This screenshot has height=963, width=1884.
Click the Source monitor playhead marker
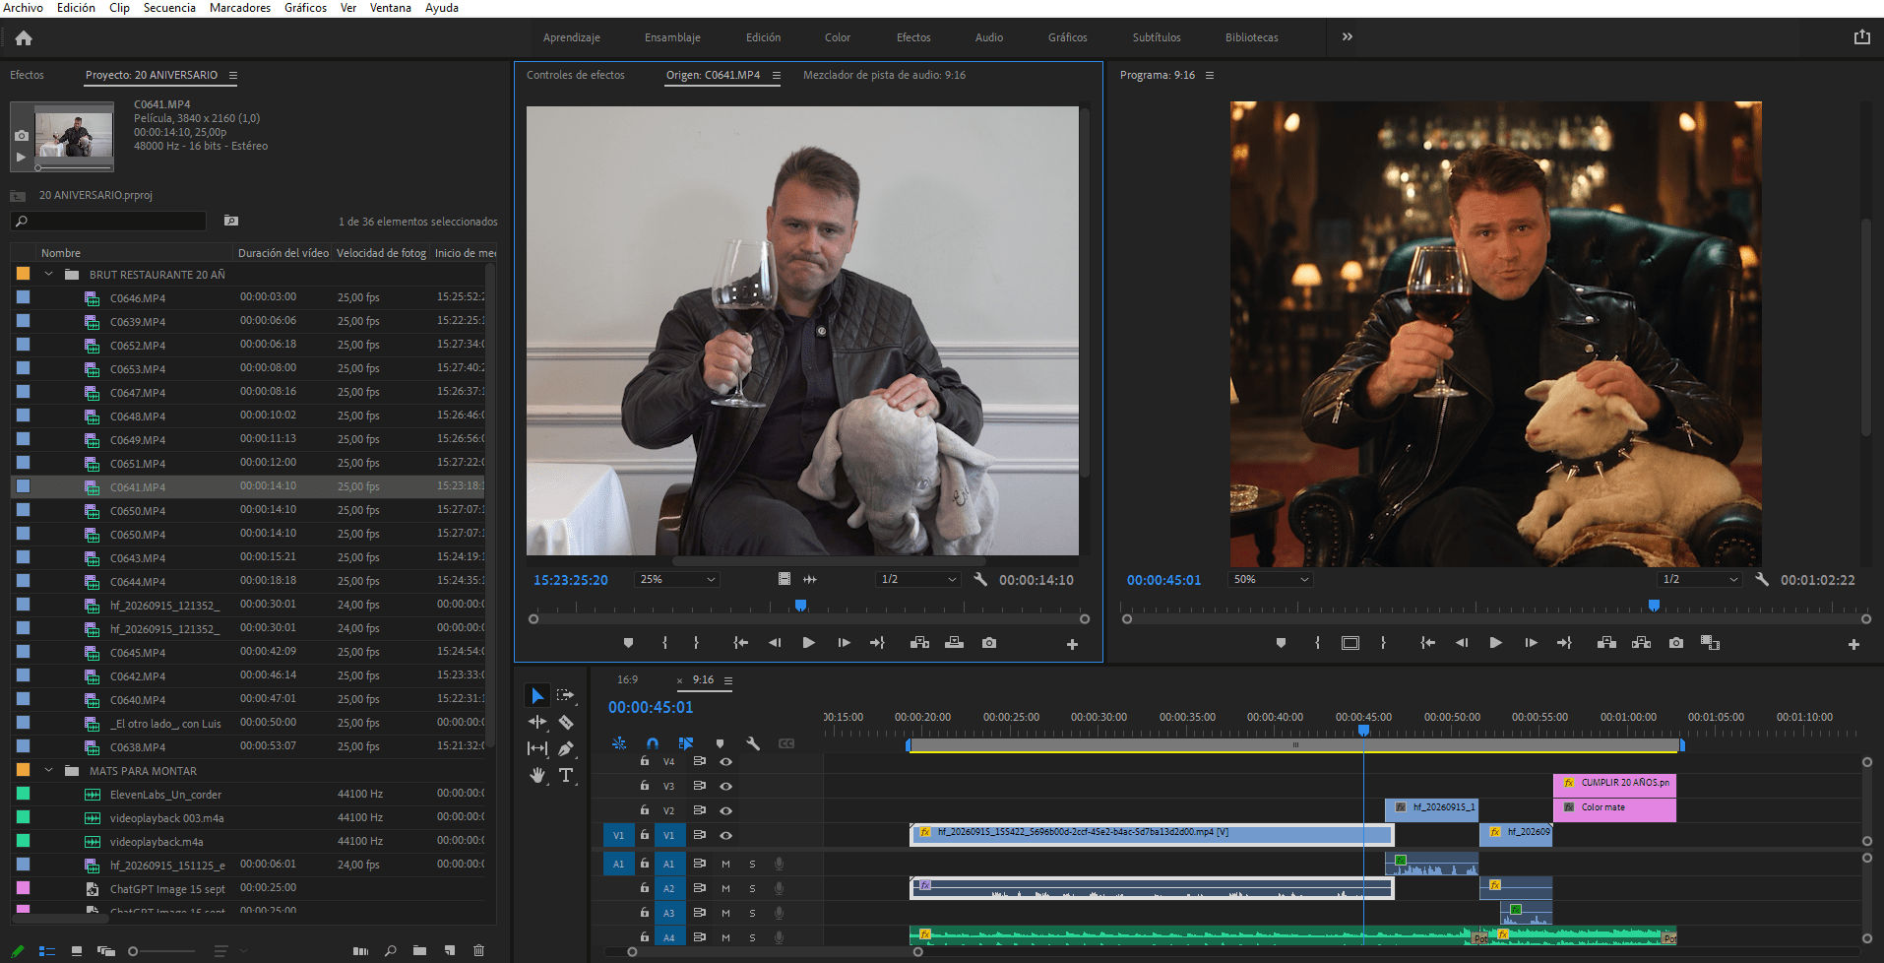(800, 605)
